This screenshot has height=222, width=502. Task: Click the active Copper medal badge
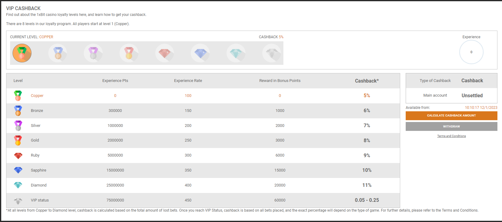click(22, 53)
